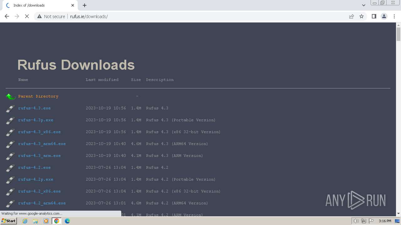This screenshot has width=401, height=225.
Task: Open Microsoft Edge from the taskbar
Action: (x=67, y=221)
